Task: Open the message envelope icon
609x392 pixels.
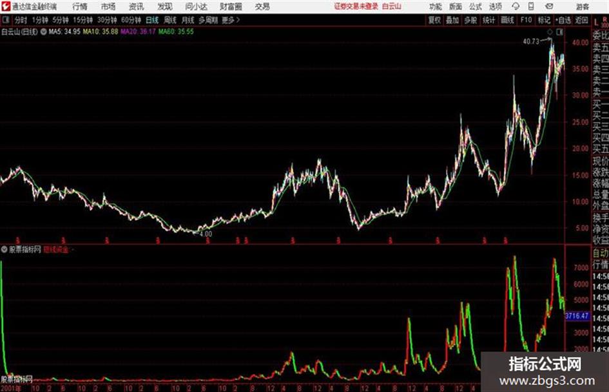Action: click(549, 6)
